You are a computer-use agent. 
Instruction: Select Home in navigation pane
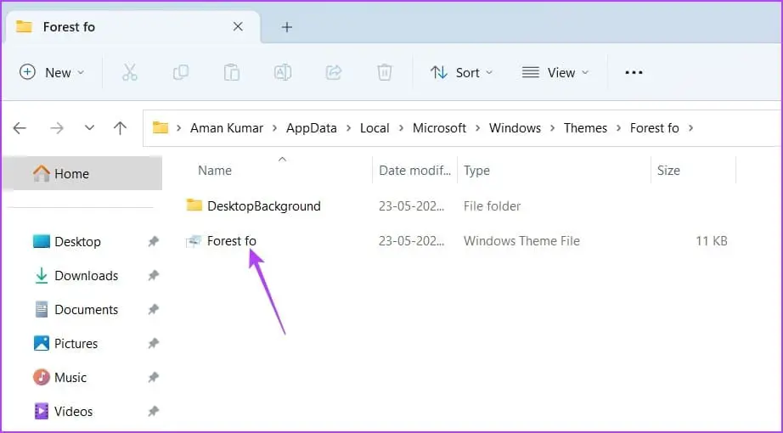[x=82, y=173]
